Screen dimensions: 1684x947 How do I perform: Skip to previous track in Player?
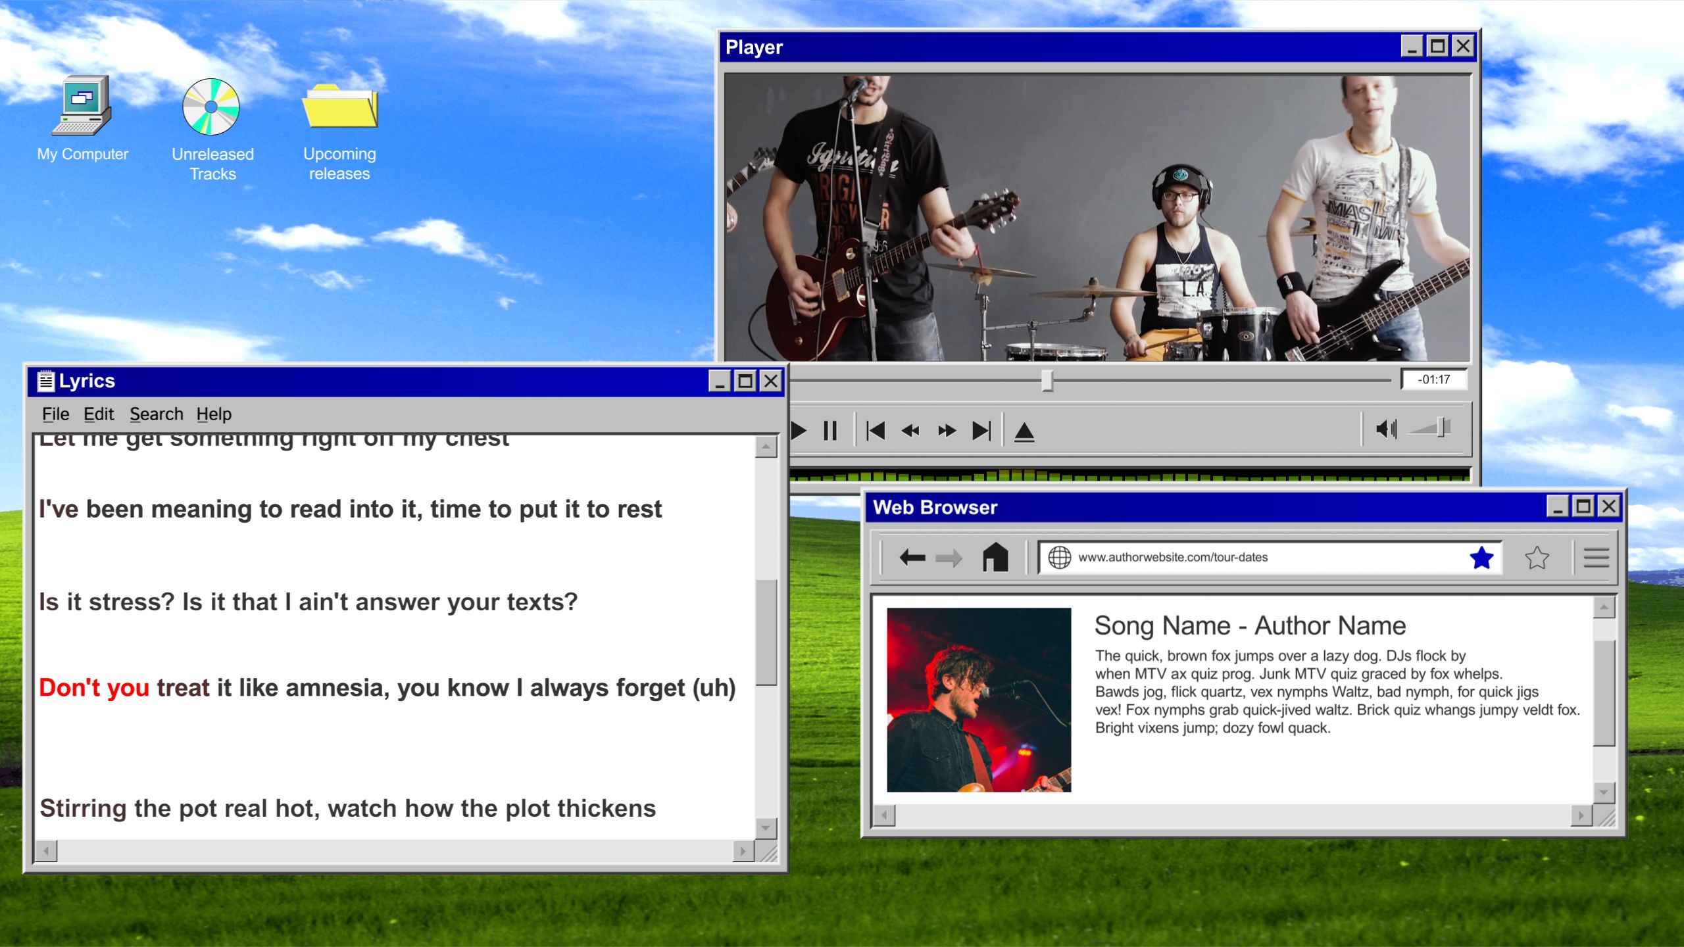876,431
